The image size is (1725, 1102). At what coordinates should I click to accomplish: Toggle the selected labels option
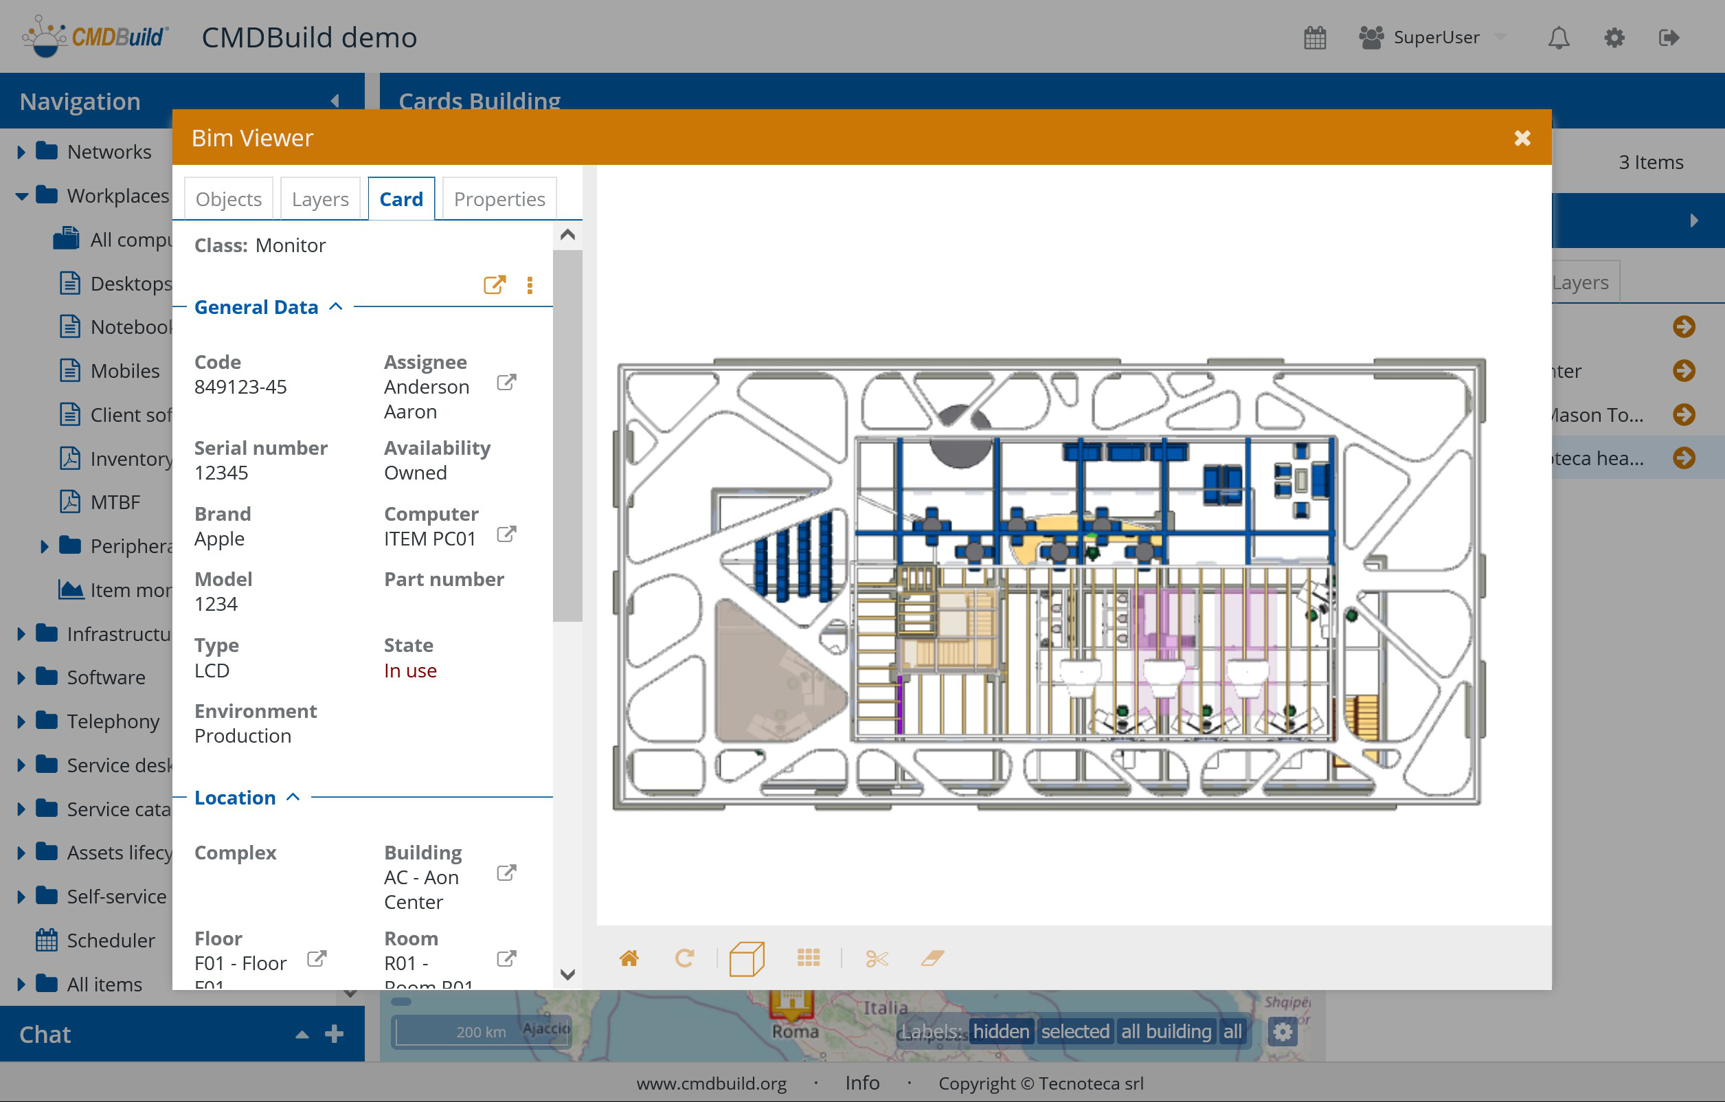pos(1074,1031)
